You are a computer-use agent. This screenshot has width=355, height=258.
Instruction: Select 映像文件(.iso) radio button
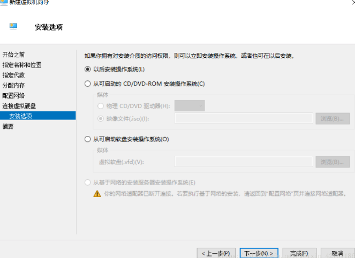tap(101, 118)
